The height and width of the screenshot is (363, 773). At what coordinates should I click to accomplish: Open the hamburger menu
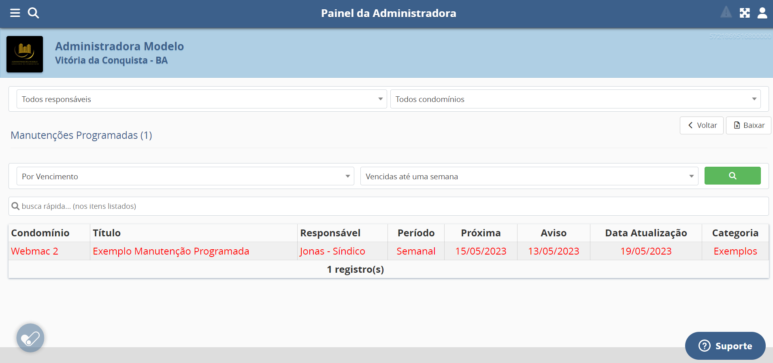(x=15, y=13)
